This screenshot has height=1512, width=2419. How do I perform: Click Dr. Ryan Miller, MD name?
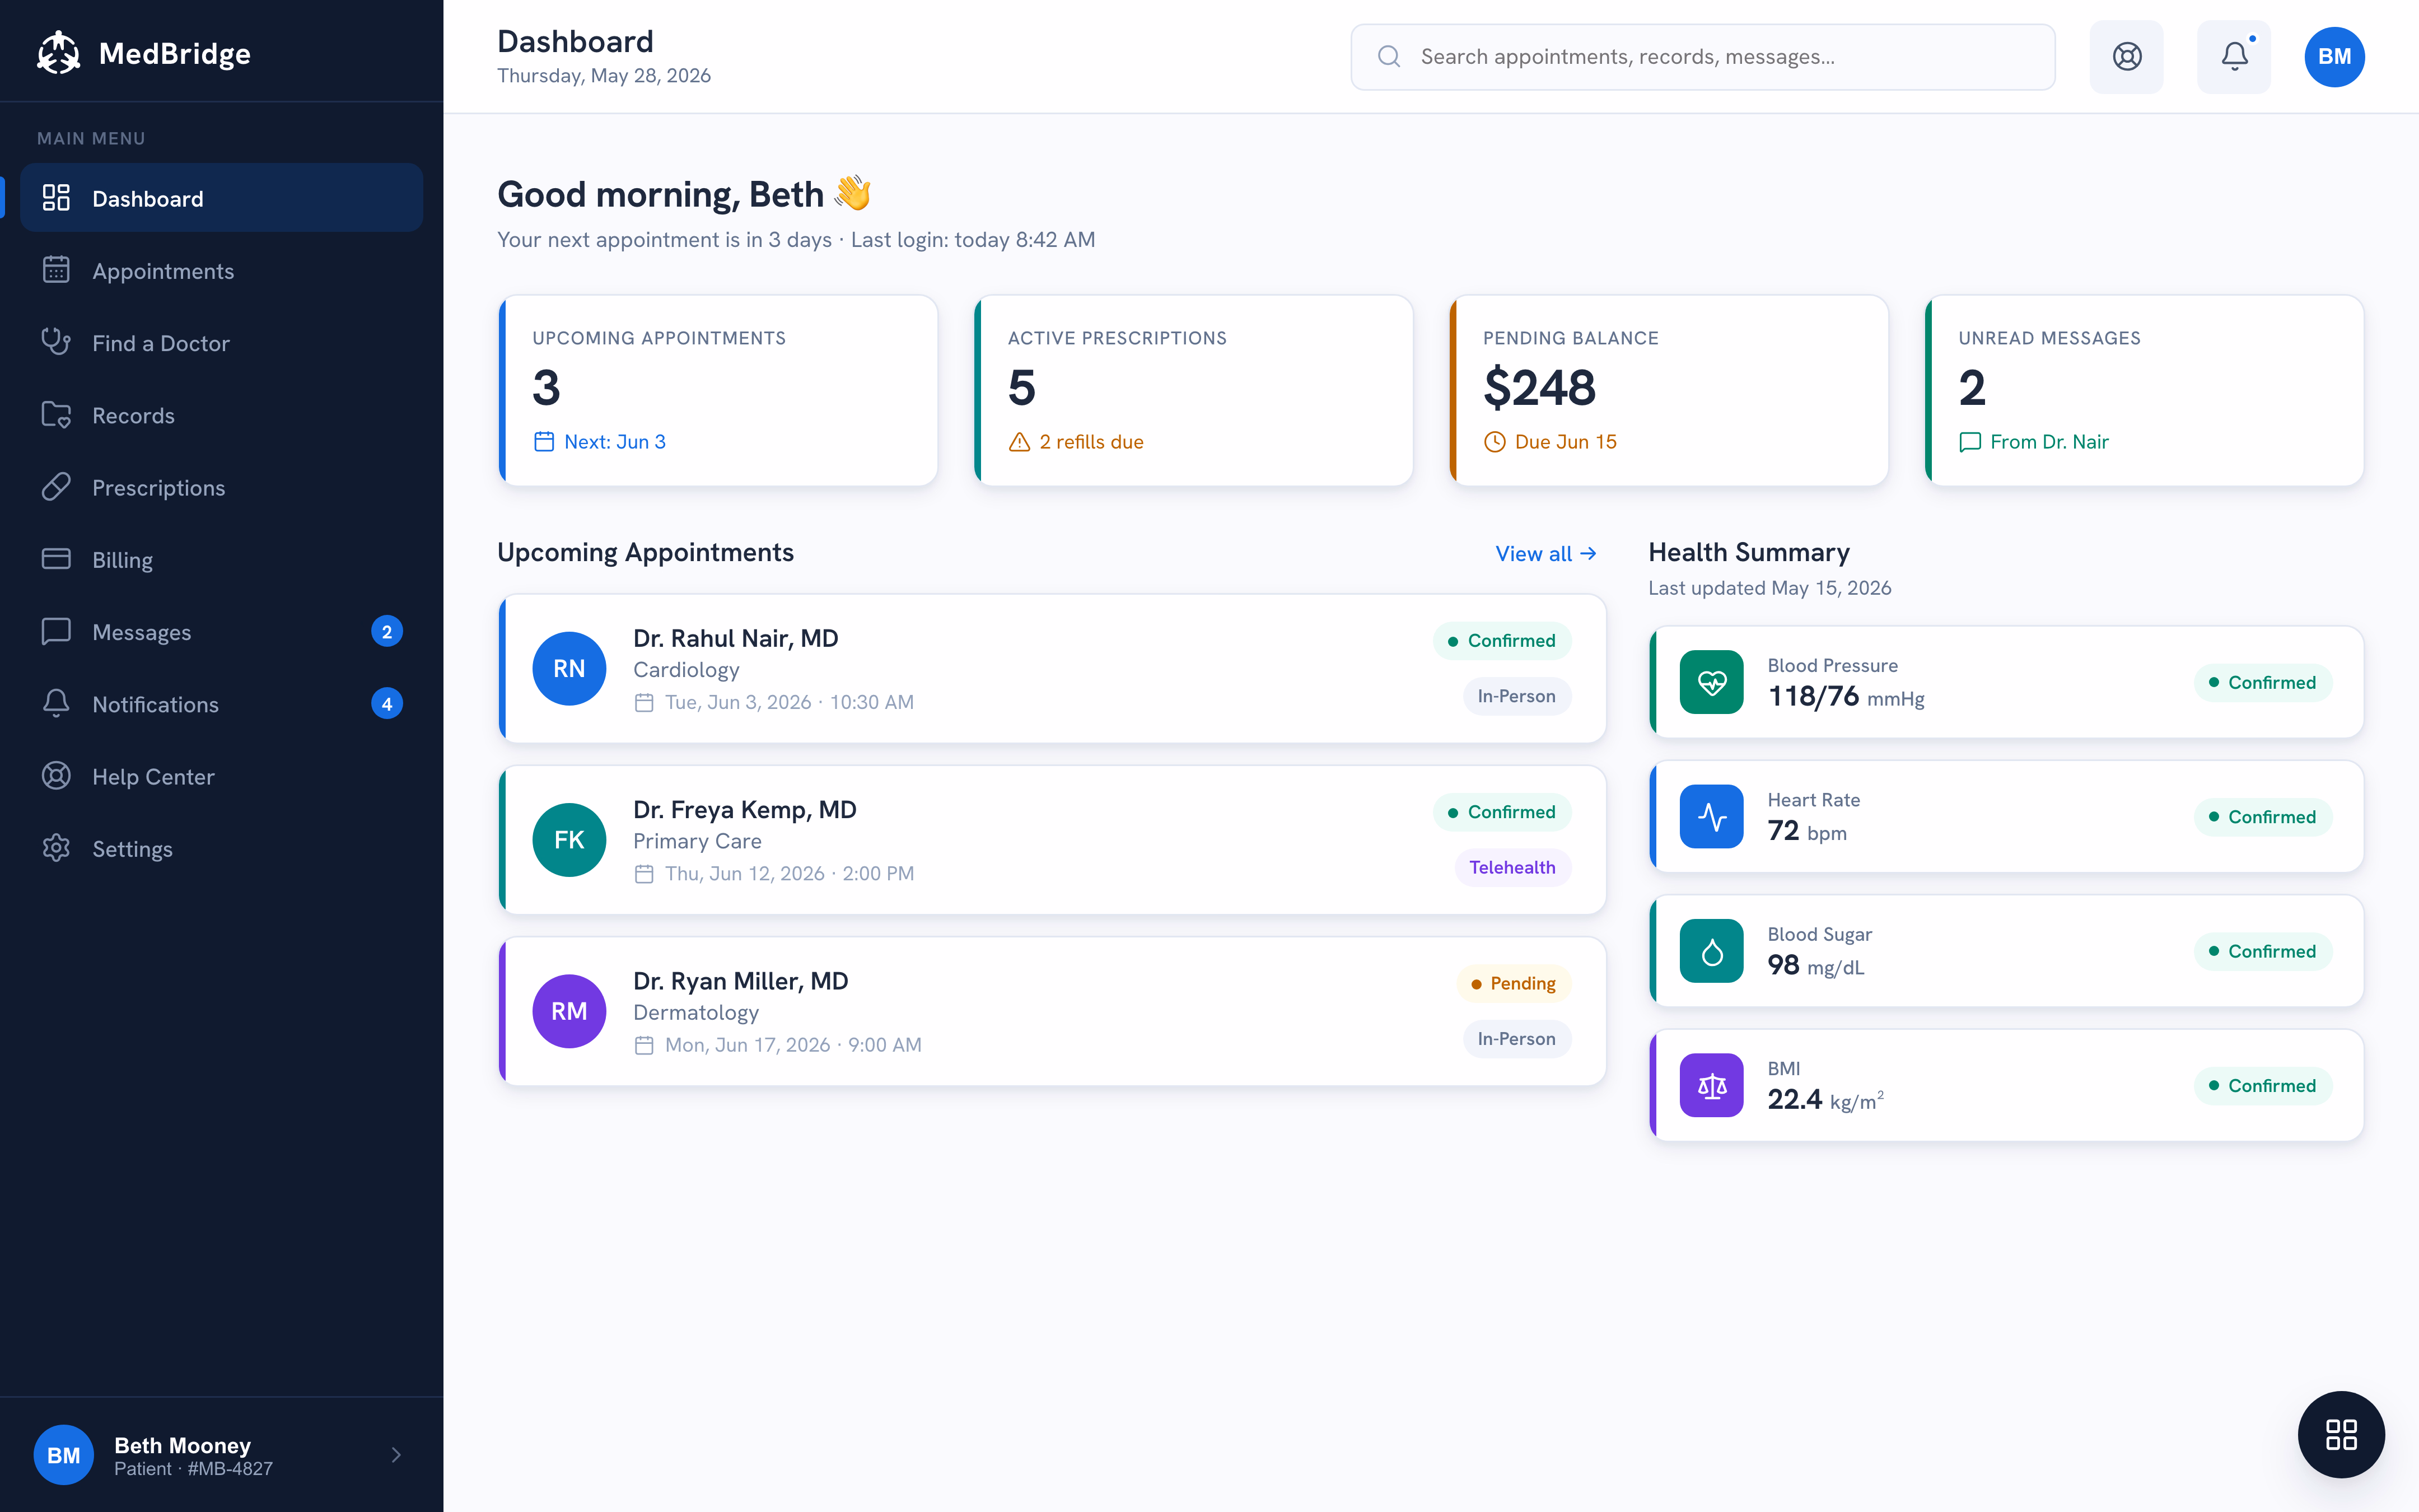click(x=741, y=981)
